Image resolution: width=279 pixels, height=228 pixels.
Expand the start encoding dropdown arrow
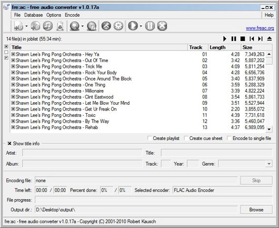[141, 26]
